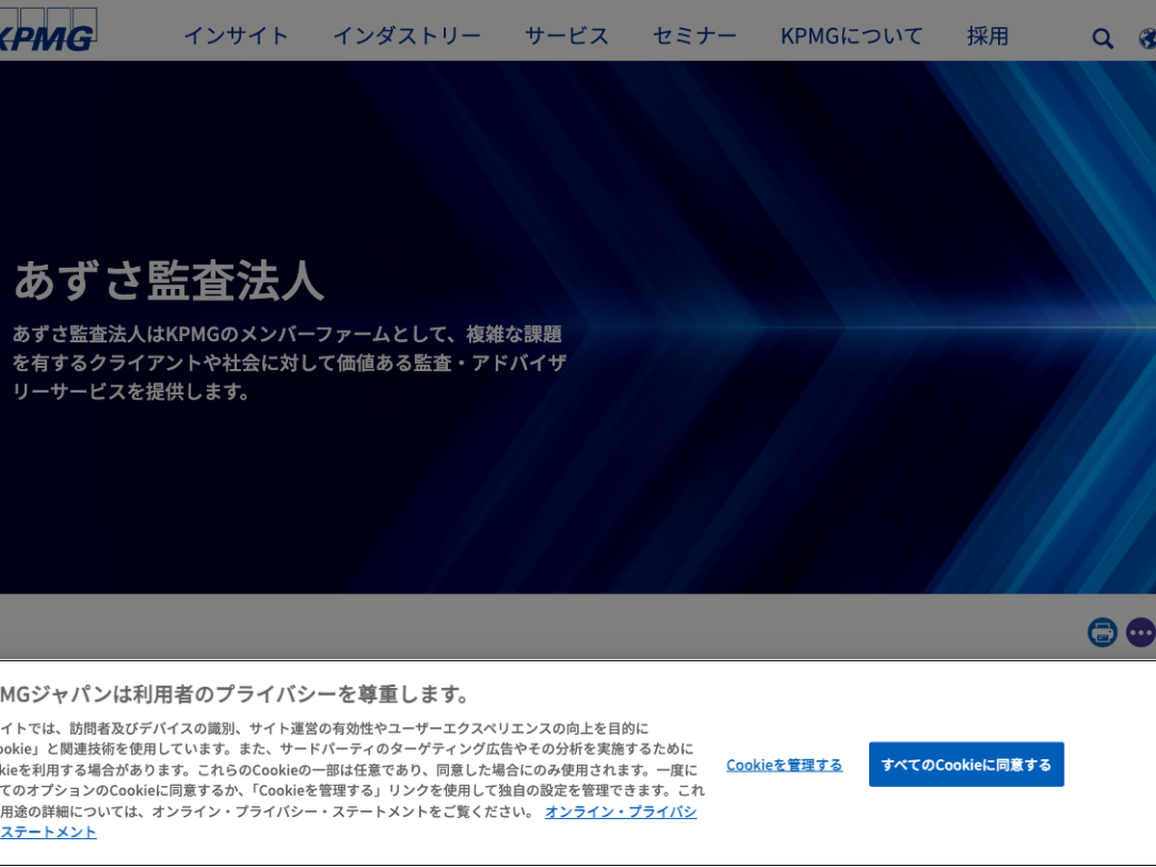This screenshot has height=867, width=1156.
Task: Click the hero description paragraph text
Action: [289, 363]
